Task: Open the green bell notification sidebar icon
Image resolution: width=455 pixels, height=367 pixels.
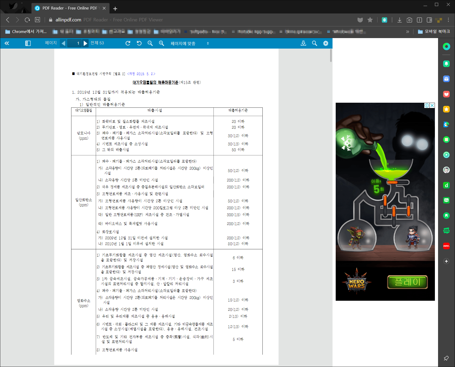Action: pos(446,64)
